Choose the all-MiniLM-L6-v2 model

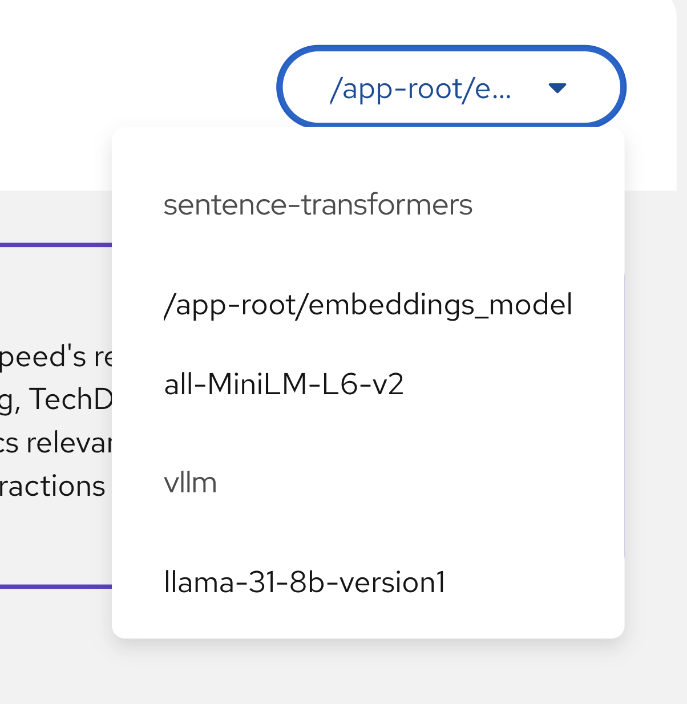tap(284, 384)
